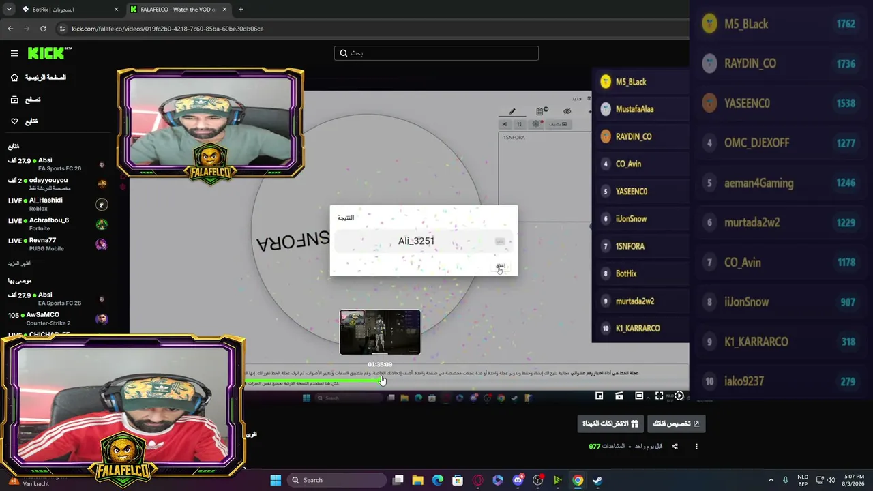Go back with the browser back arrow

point(10,29)
